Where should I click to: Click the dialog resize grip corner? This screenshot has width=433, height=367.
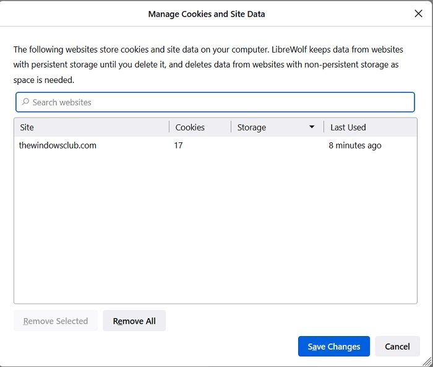[x=427, y=361]
